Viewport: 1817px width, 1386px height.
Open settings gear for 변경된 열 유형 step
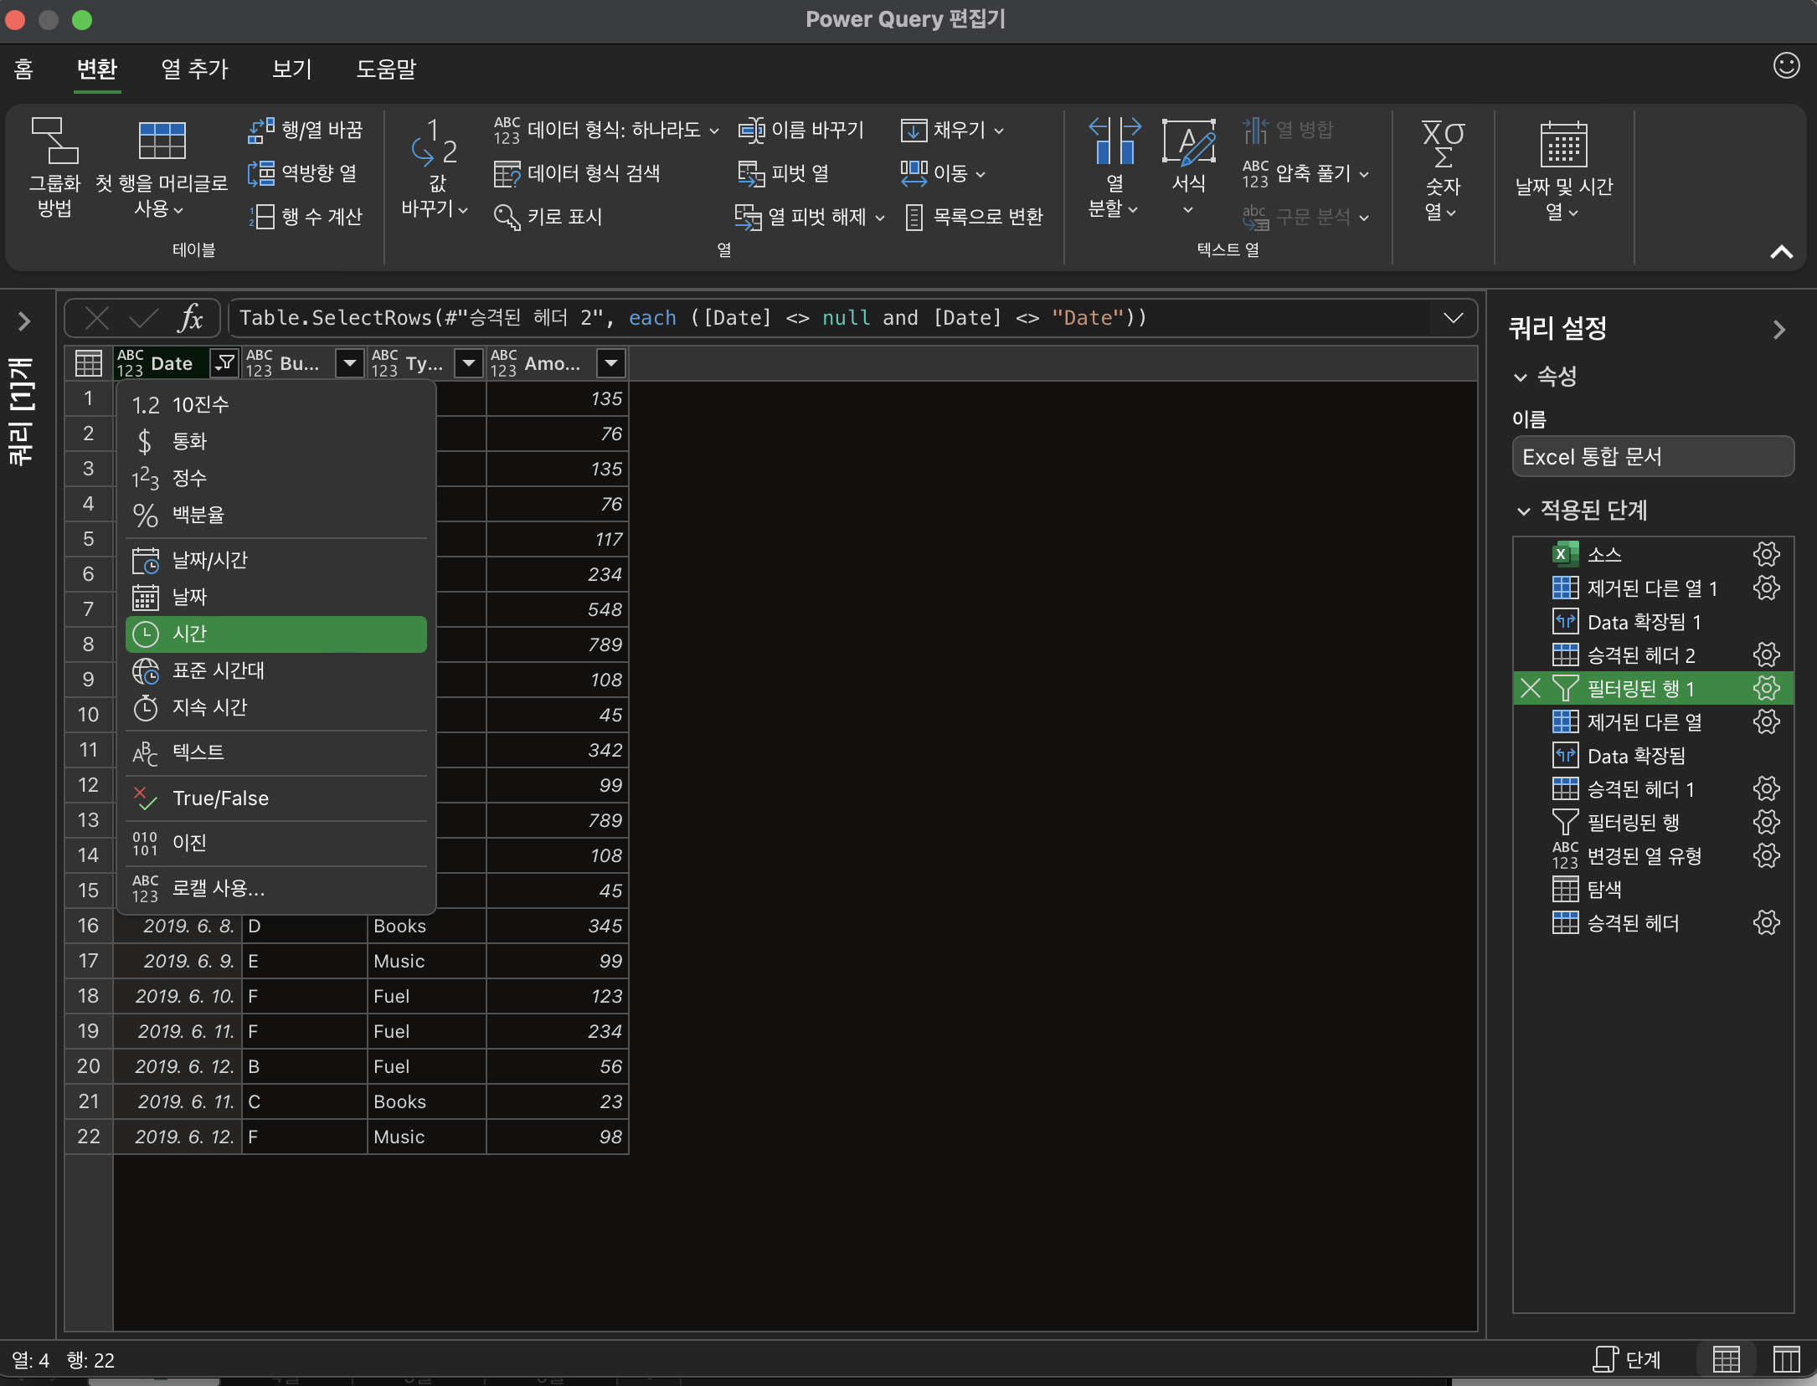pos(1766,855)
